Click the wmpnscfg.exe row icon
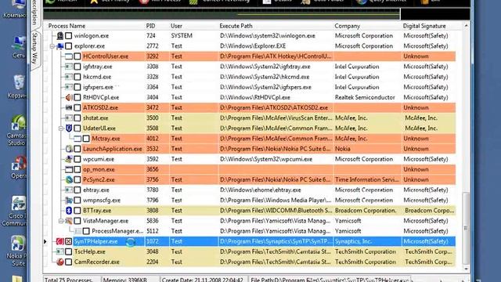The width and height of the screenshot is (501, 282). [x=69, y=201]
